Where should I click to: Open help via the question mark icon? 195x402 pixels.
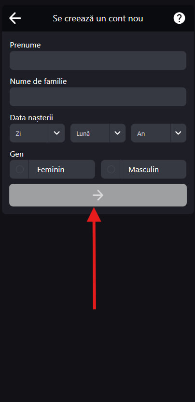click(179, 18)
